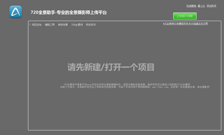This screenshot has height=135, width=224.
Task: Click the blue 720 app logo icon
Action: [x=16, y=12]
